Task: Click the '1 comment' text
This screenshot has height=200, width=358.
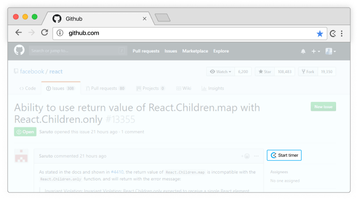Action: (x=132, y=132)
